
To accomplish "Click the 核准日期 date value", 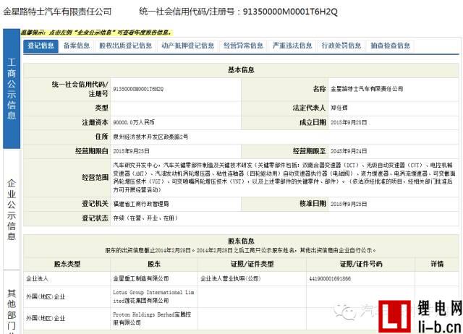I will [349, 204].
